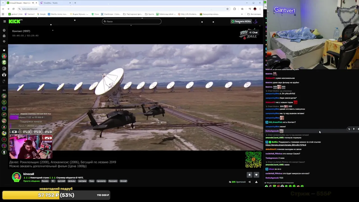Viewport: 359px width, 202px height.
Task: Click the Получить KICKs button
Action: (x=241, y=21)
